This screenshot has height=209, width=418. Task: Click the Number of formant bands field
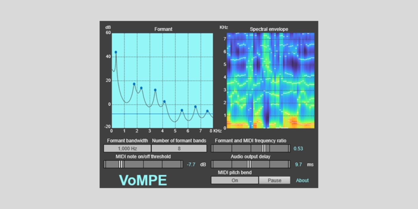[179, 148]
